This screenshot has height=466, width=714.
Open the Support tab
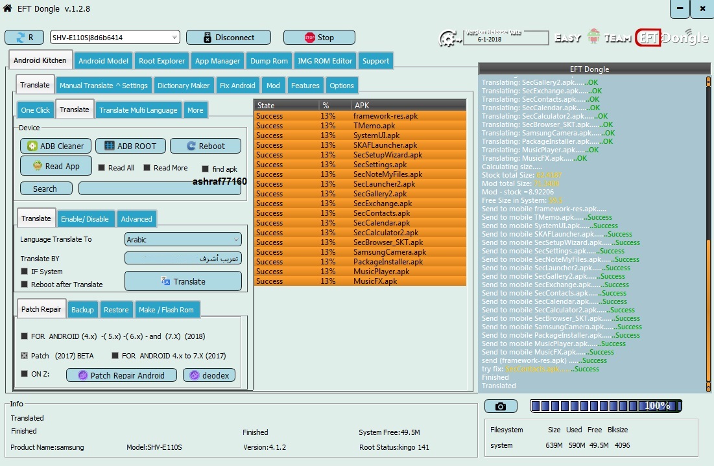[x=375, y=61]
